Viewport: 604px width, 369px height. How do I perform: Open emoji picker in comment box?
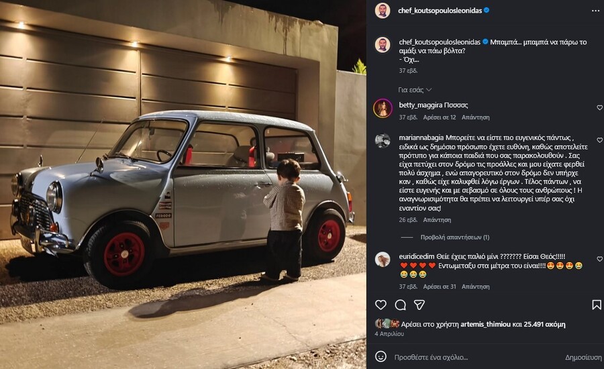point(381,357)
